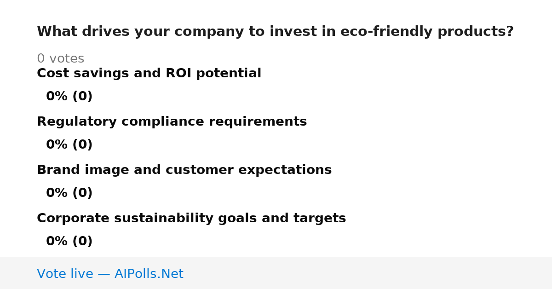Click the 0% (0) result under Brand image
Viewport: 552px width, 289px height.
69,193
